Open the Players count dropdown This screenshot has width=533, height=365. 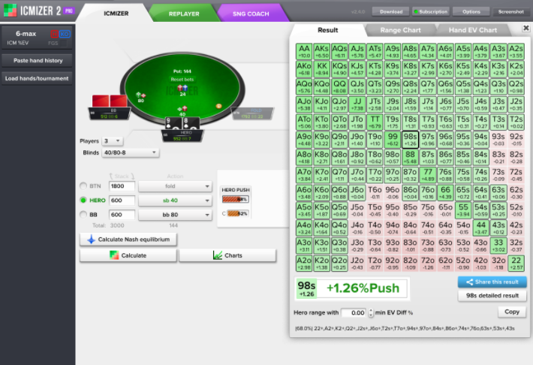pyautogui.click(x=112, y=141)
